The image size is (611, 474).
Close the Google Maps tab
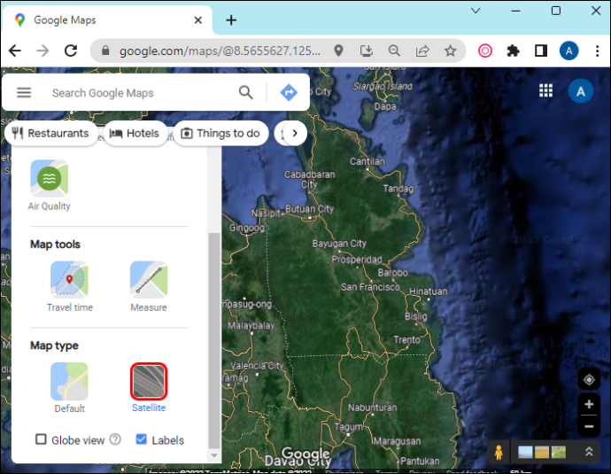198,19
